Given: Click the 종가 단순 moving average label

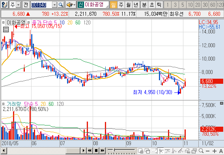Looking at the screenshot, I should click(x=43, y=22).
